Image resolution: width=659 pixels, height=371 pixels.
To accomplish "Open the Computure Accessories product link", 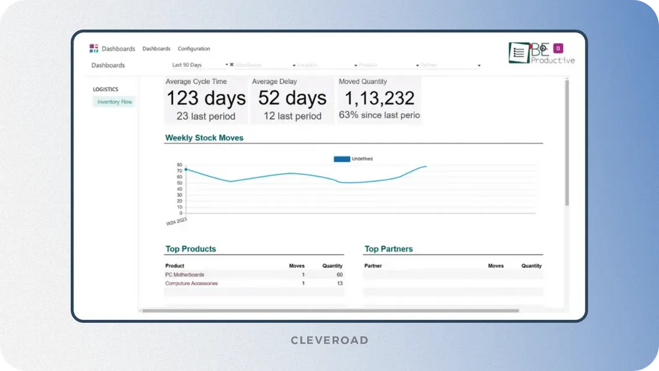I will [x=191, y=283].
